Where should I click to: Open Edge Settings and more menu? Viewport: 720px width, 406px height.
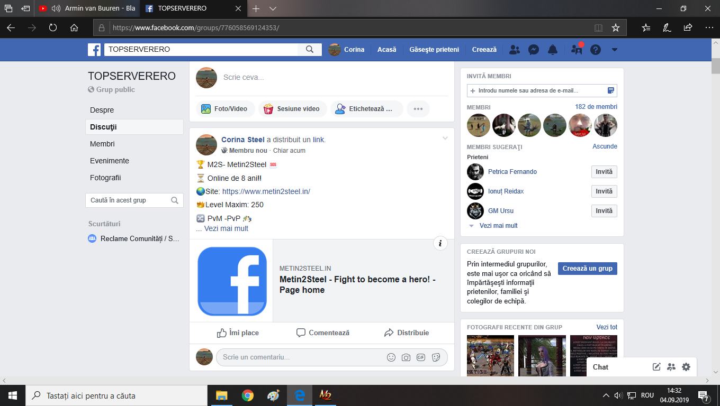pos(709,27)
